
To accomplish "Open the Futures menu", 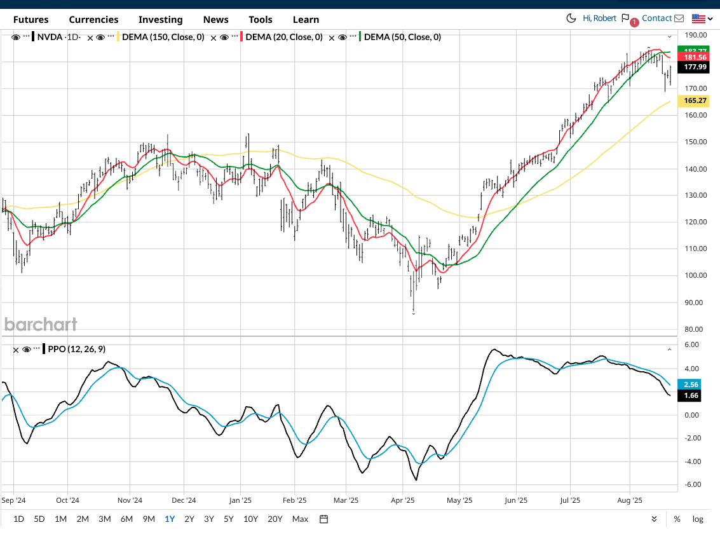I will pos(31,20).
